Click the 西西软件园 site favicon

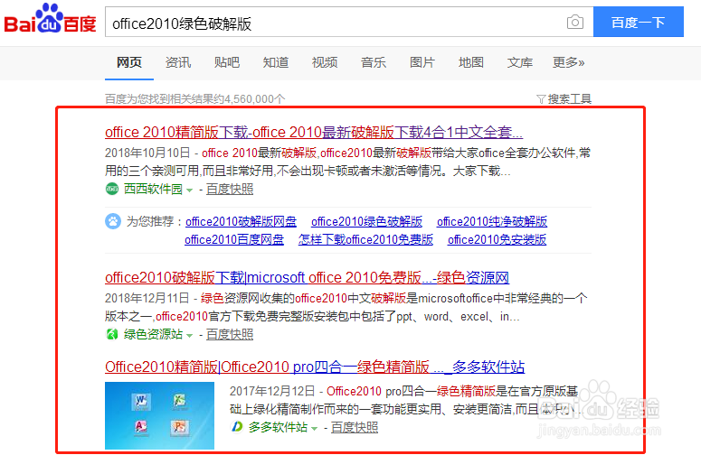click(112, 190)
